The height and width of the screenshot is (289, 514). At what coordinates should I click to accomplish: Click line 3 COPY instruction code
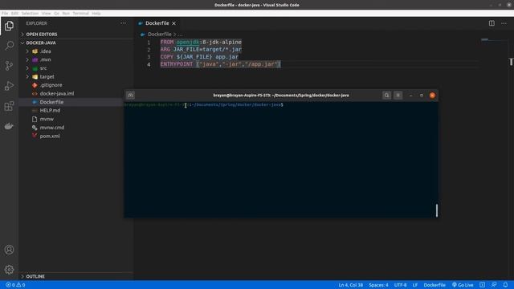(x=199, y=57)
